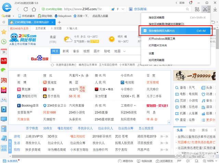Open the WeChat sidebar icon

(4, 70)
